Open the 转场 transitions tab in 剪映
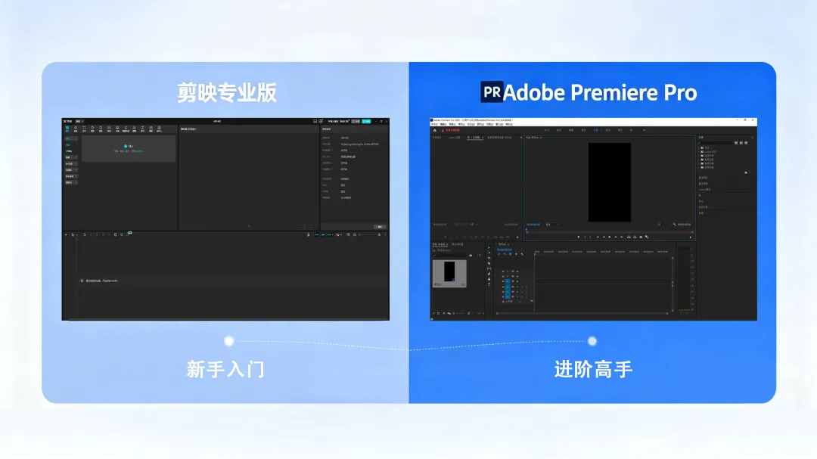Viewport: 817px width, 459px height. [109, 129]
